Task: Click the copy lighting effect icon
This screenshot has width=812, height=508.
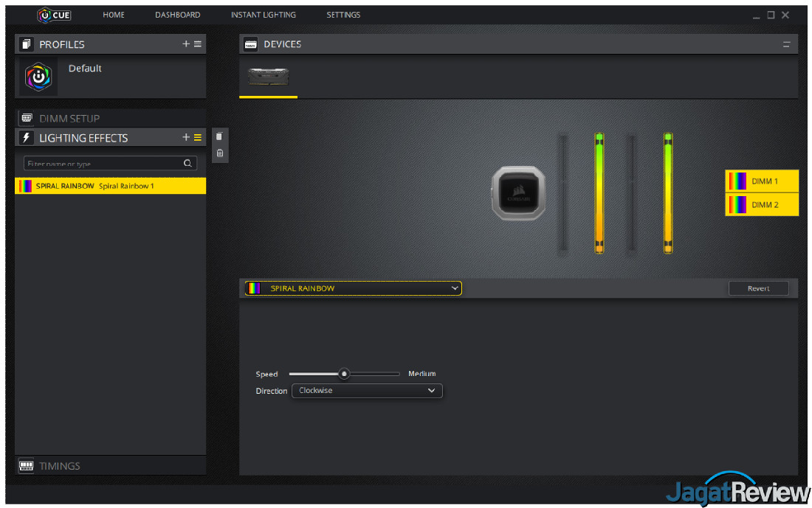Action: tap(219, 136)
